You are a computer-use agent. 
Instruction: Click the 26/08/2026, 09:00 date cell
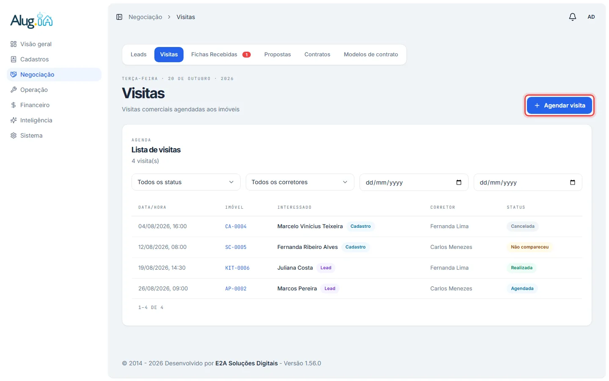163,289
